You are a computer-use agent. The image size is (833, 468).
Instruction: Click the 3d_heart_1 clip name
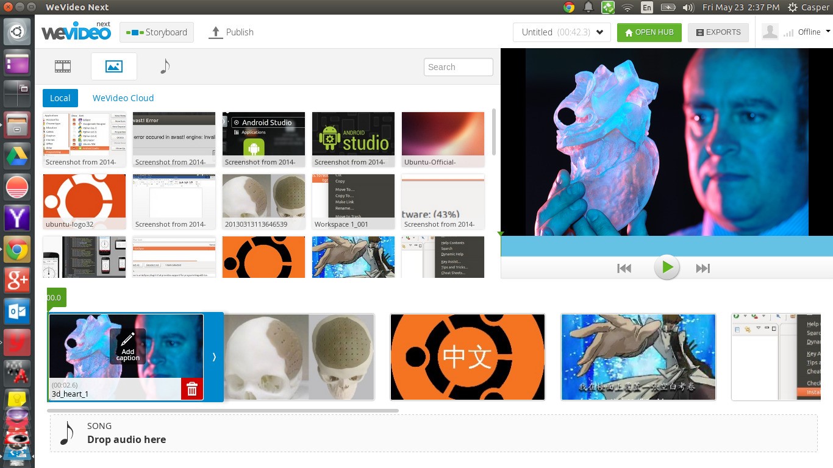tap(70, 394)
